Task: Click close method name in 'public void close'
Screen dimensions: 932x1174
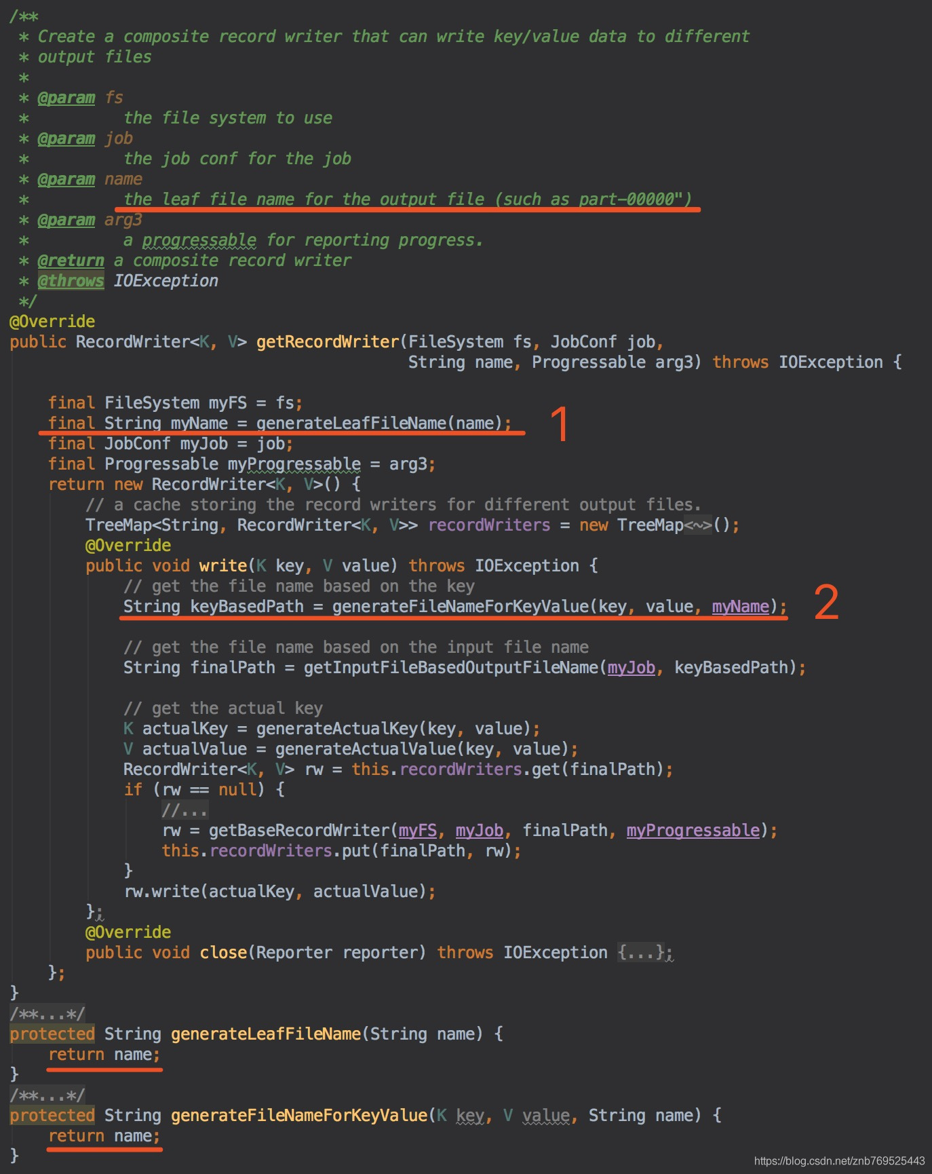Action: click(x=223, y=953)
